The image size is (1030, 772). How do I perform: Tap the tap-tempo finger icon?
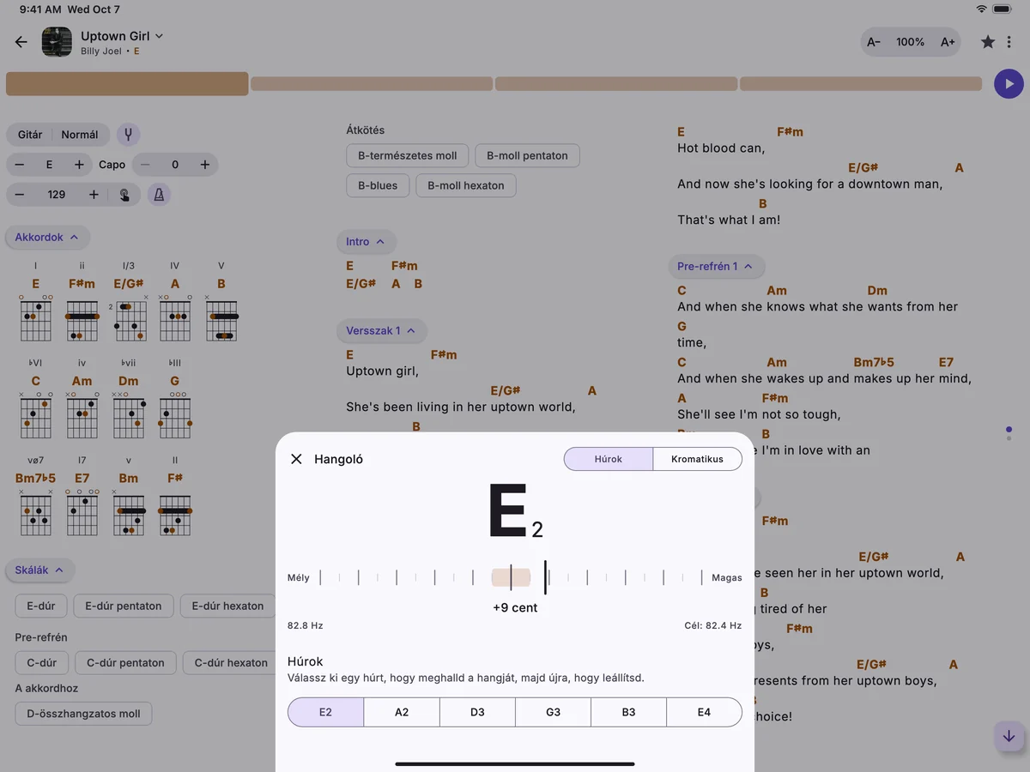click(x=124, y=195)
